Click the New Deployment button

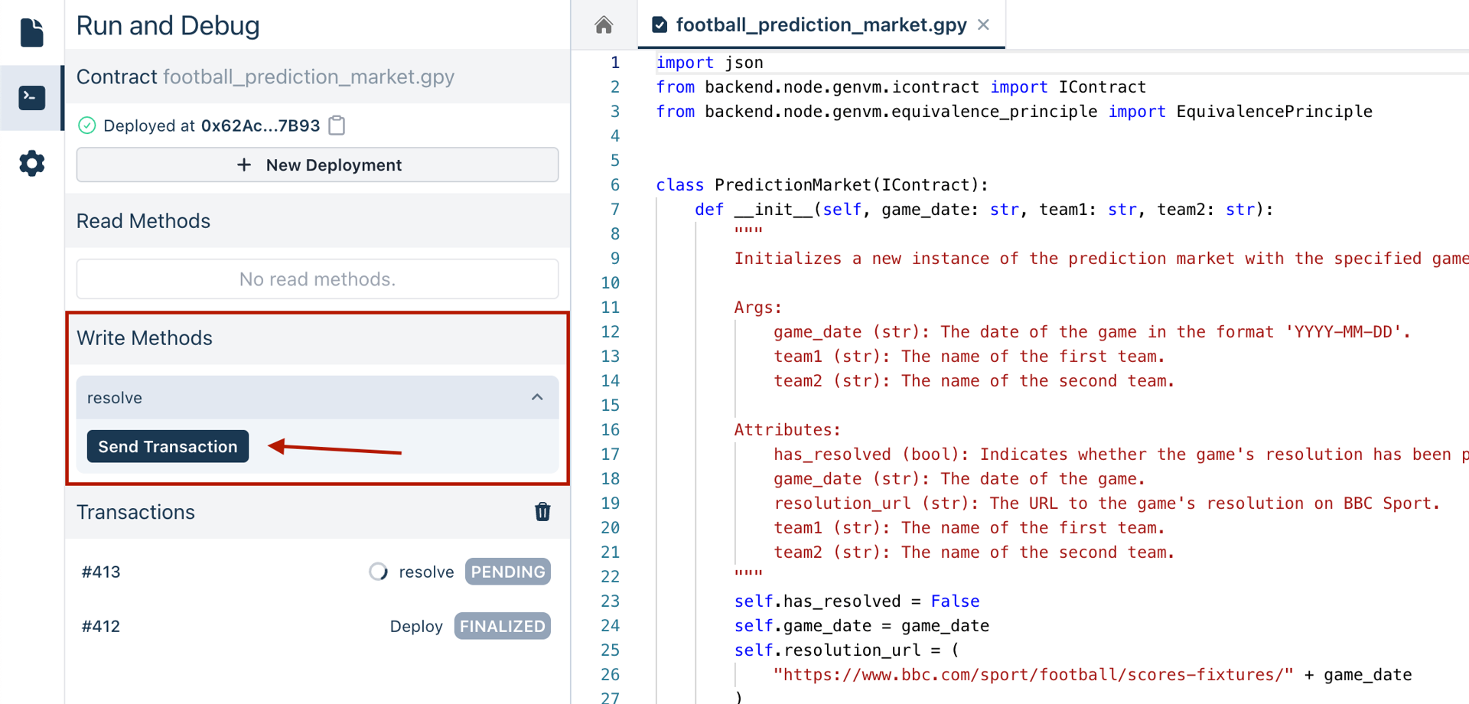pos(318,165)
